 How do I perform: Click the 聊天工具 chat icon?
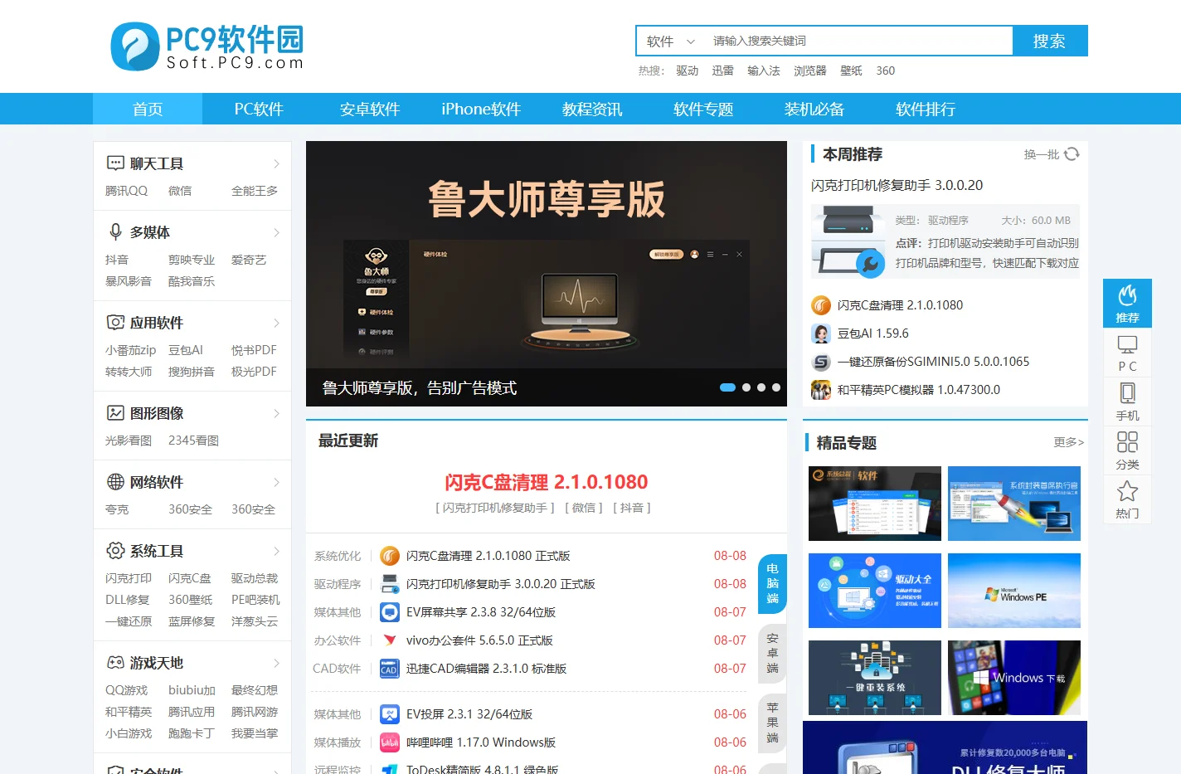coord(115,163)
